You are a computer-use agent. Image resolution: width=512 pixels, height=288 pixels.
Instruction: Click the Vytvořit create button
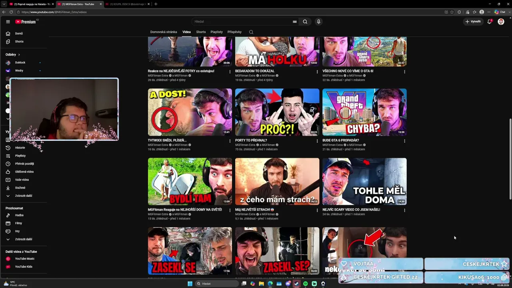[473, 22]
